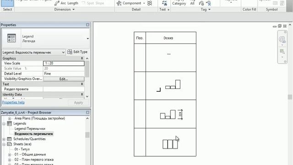Expand sheet 01 - Общие данные node
Viewport: 293px width, 165px height.
point(10,155)
